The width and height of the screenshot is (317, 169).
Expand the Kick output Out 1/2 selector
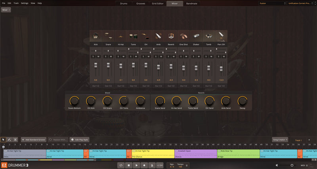95,86
